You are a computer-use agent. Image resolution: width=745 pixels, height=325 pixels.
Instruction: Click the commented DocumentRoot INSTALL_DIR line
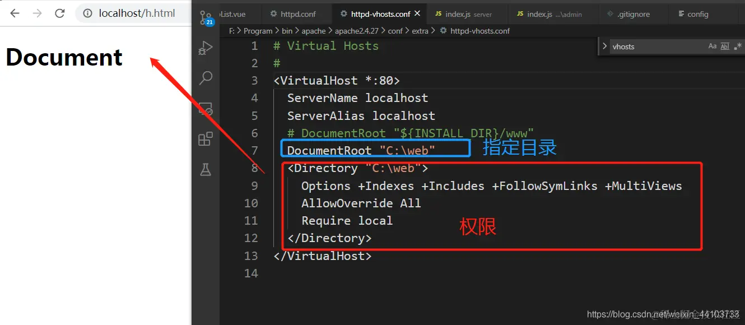point(411,133)
